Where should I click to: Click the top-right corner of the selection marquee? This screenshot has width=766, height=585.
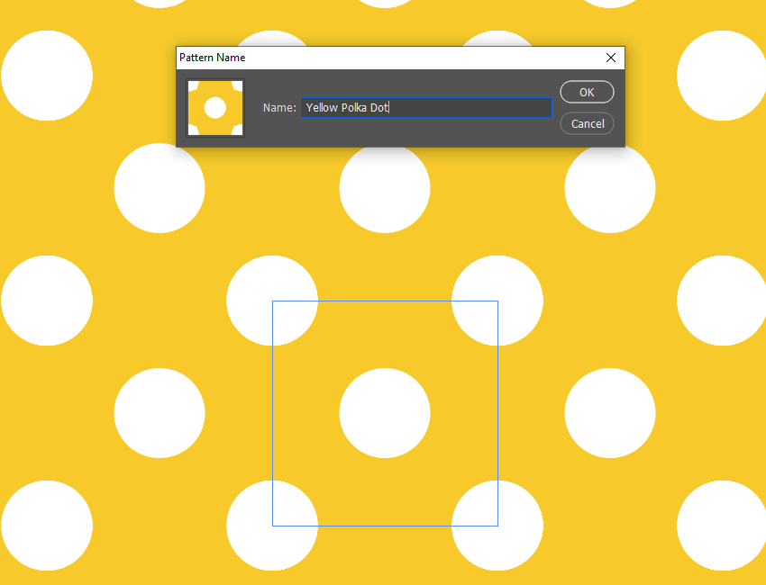click(497, 301)
